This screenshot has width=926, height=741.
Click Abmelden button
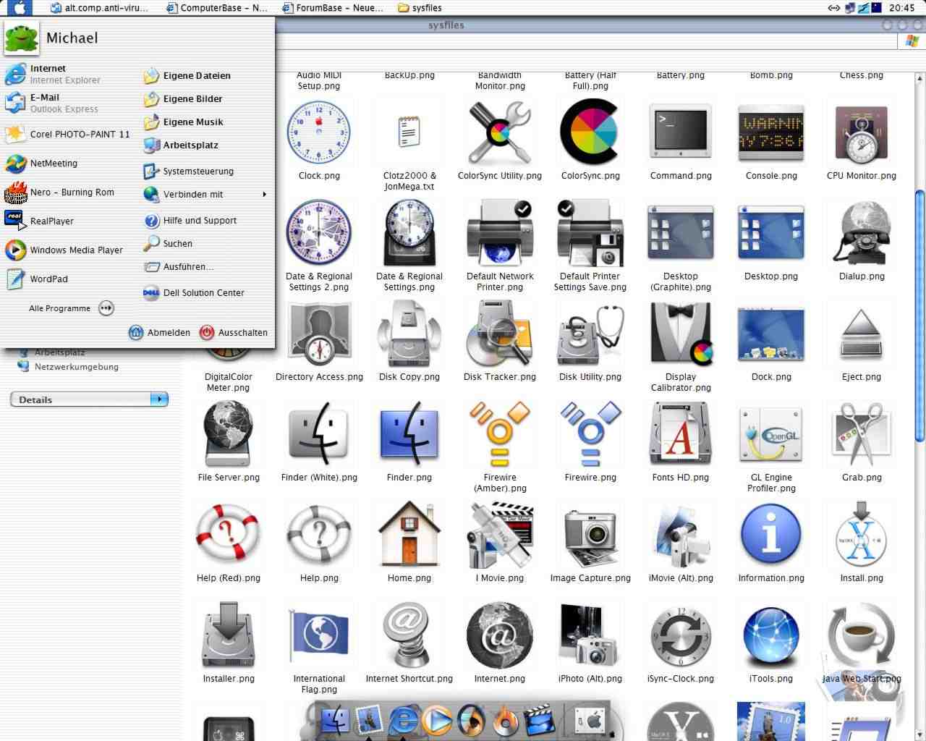coord(160,332)
